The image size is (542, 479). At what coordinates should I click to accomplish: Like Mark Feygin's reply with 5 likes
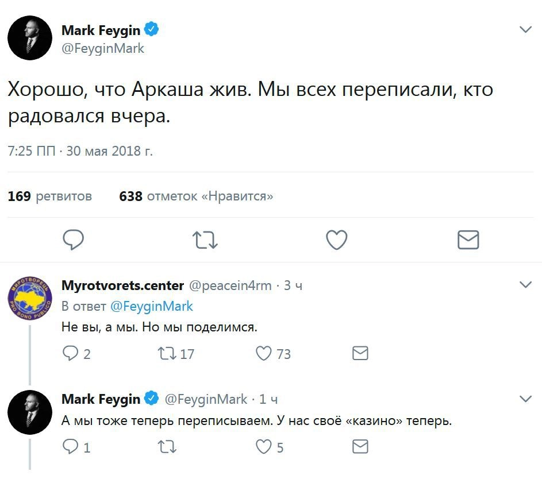point(264,447)
